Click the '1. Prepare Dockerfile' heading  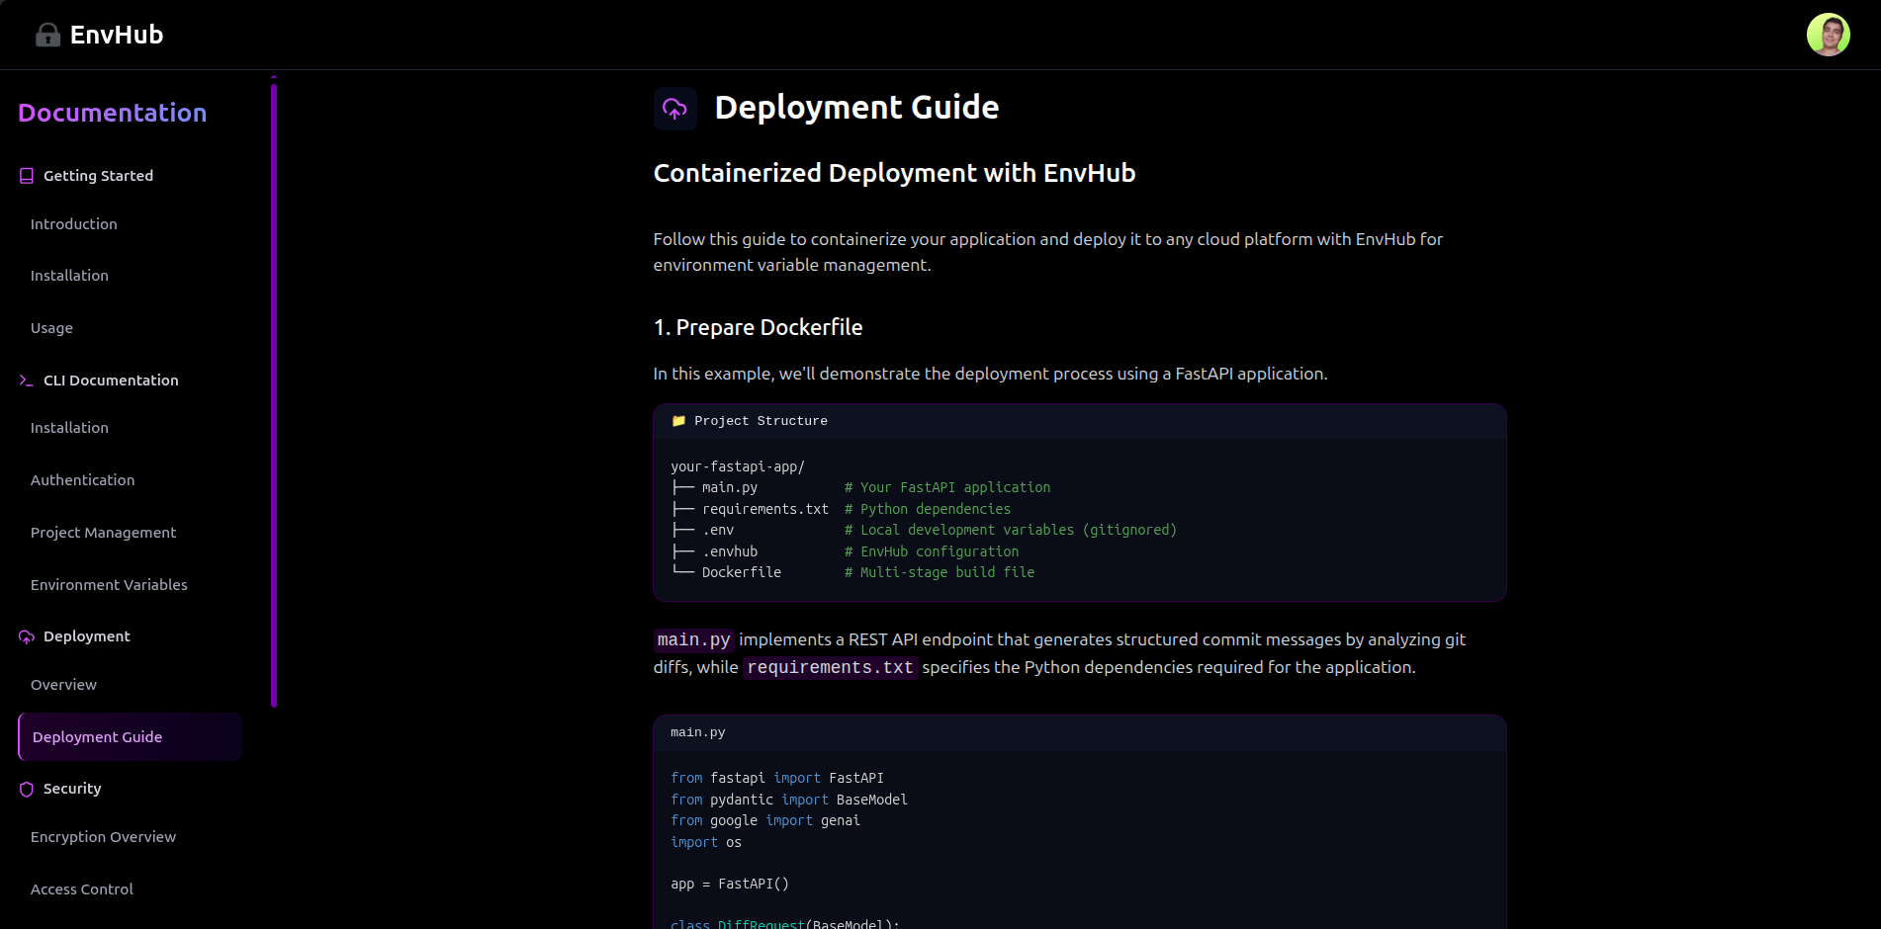[758, 327]
